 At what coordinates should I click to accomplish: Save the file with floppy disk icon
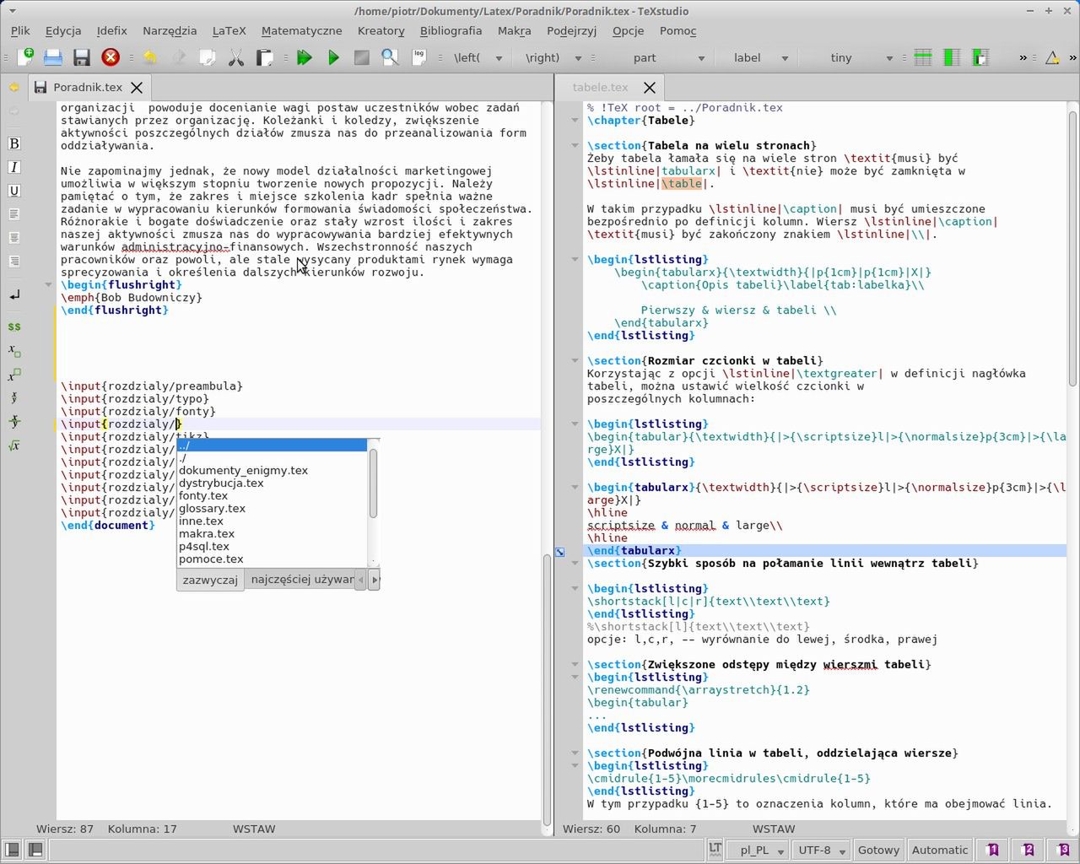pos(82,57)
